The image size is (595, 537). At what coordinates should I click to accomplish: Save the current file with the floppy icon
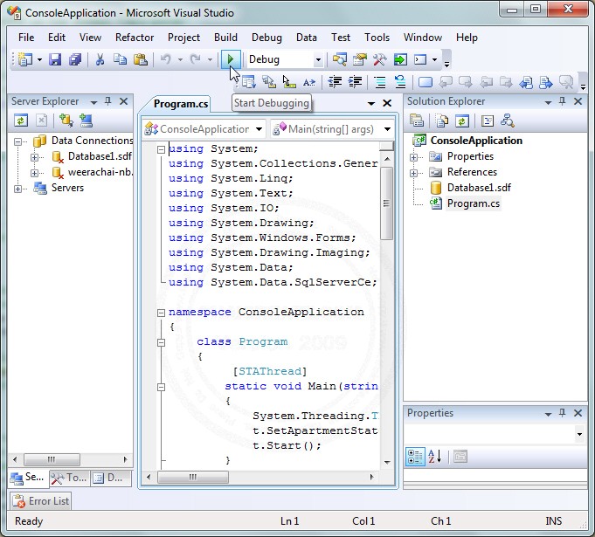coord(55,59)
